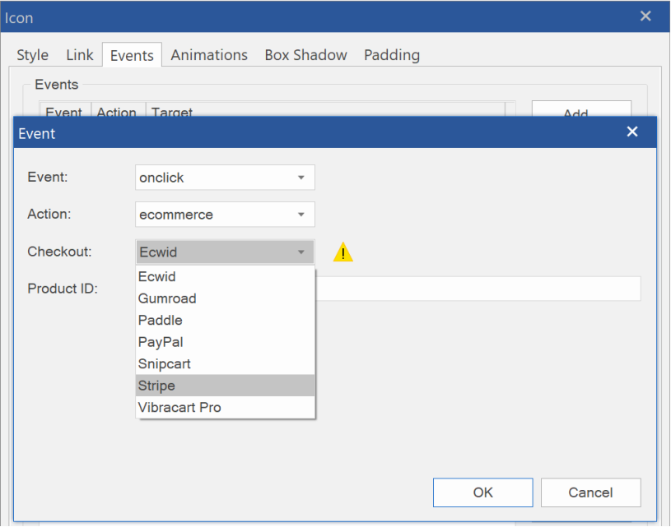Switch to the Style tab
This screenshot has height=527, width=671.
tap(33, 55)
